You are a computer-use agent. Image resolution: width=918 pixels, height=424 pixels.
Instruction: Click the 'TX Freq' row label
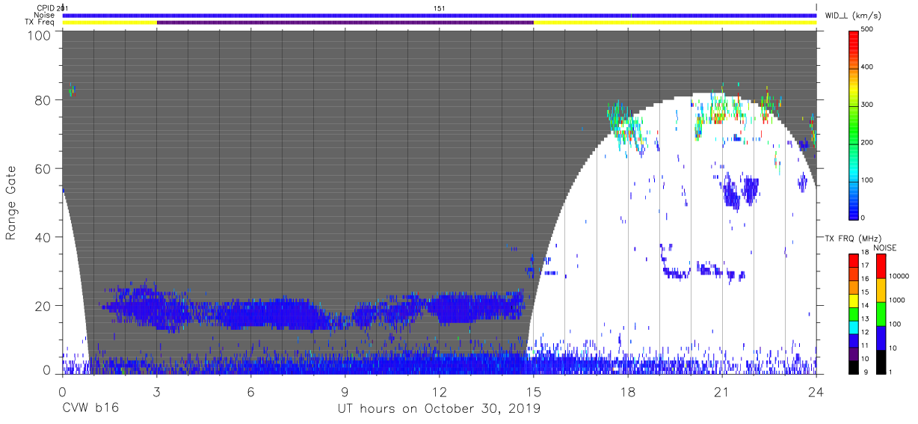tap(41, 22)
